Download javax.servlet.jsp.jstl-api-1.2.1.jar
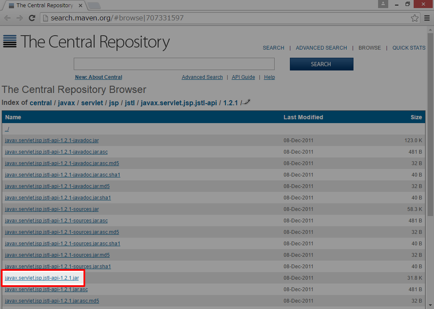The height and width of the screenshot is (309, 434). click(42, 278)
